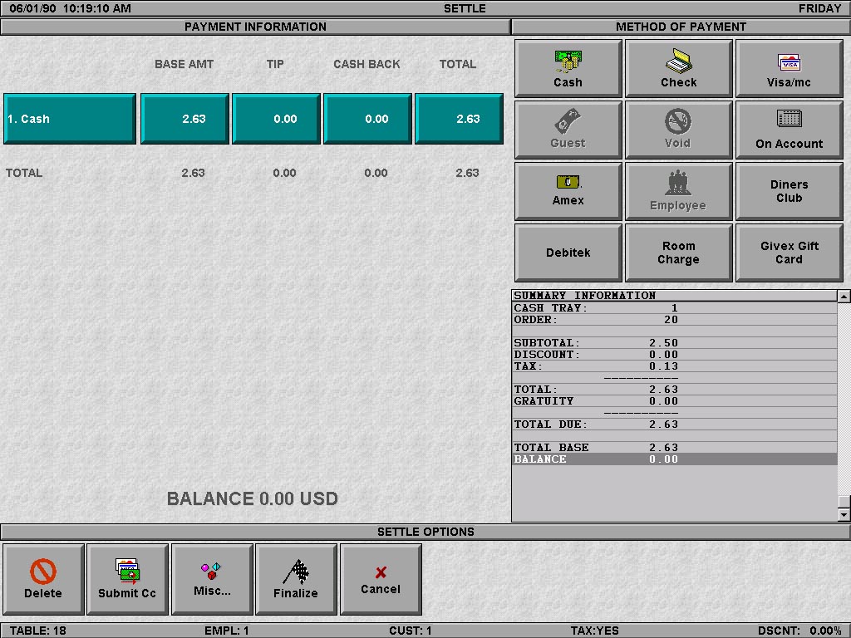The width and height of the screenshot is (851, 638).
Task: Open the Misc... options
Action: click(212, 579)
